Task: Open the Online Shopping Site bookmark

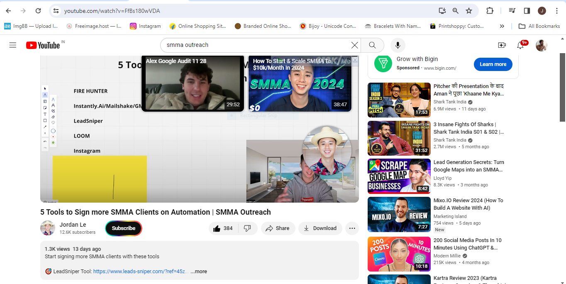Action: pos(198,26)
